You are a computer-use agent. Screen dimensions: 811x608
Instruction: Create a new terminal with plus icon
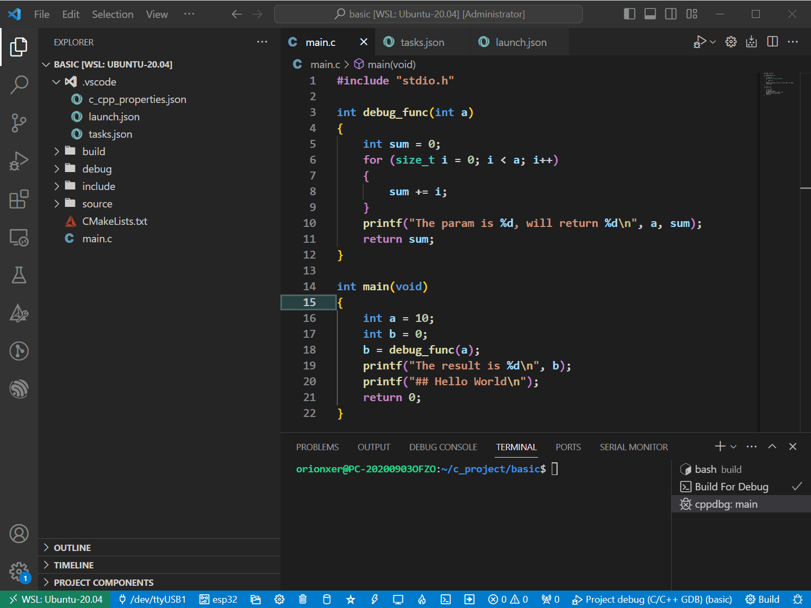click(720, 446)
